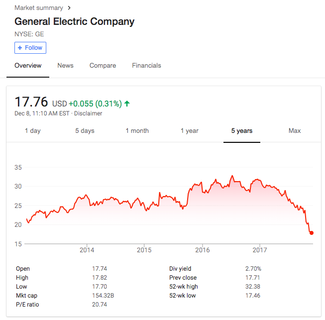Go to the Financials tab
Viewport: 325px width, 320px height.
146,66
